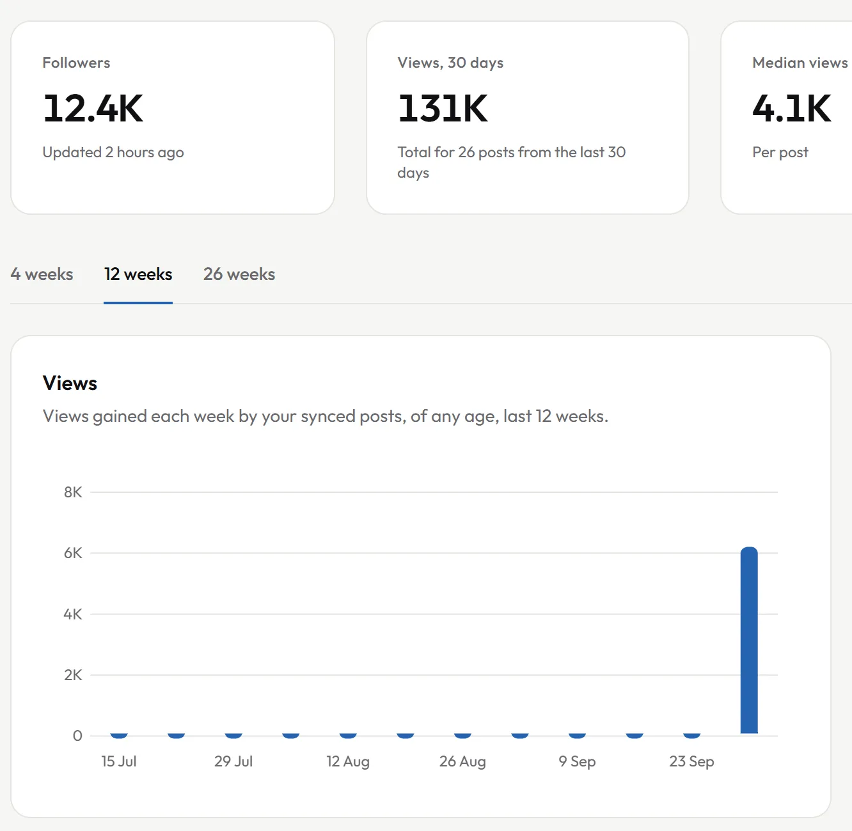Click the 4.1K median views value
852x831 pixels.
click(x=792, y=108)
